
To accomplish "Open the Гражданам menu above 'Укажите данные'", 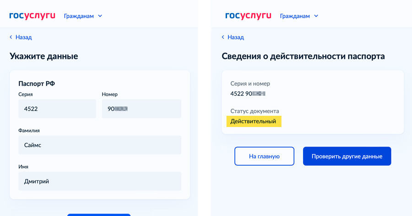I will pos(79,16).
